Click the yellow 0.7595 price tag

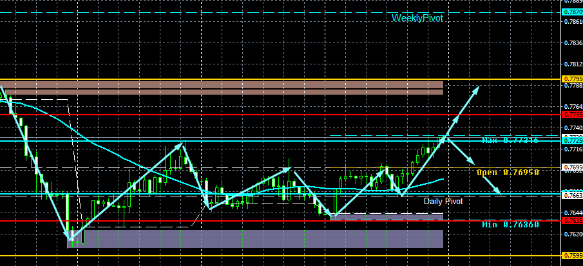573,256
